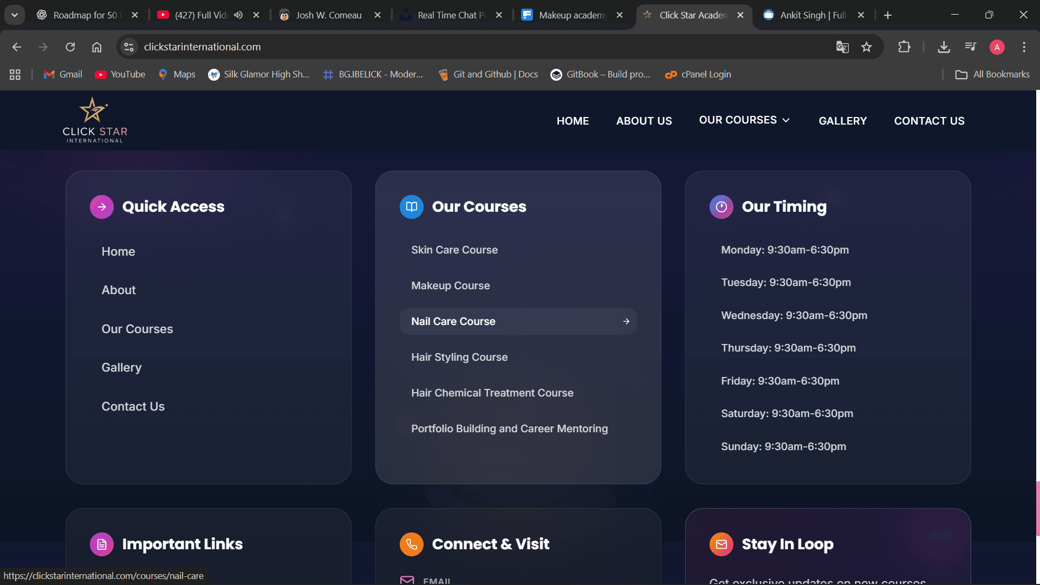Open the Google Translate page icon

click(842, 47)
